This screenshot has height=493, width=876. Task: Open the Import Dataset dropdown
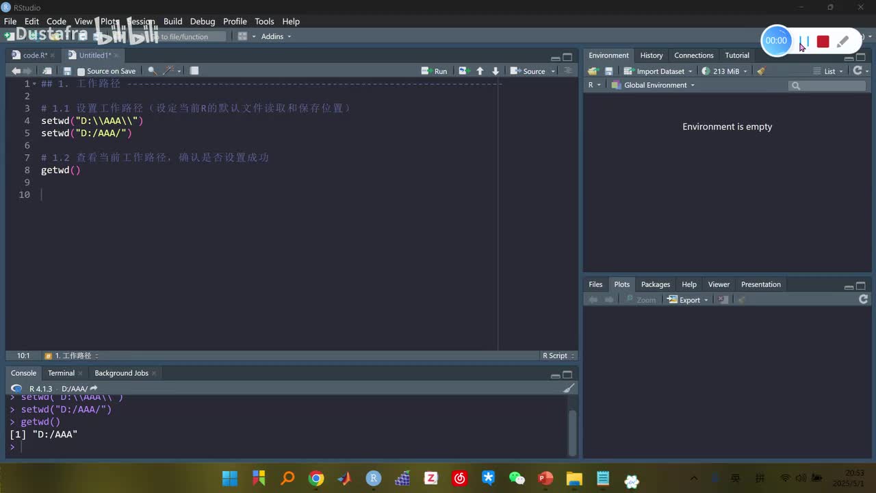[659, 71]
